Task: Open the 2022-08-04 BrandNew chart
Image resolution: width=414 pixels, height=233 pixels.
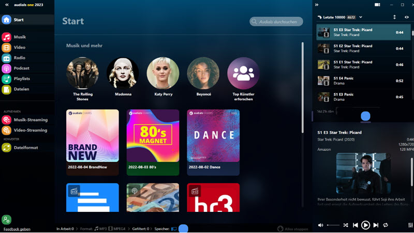Action: [93, 142]
